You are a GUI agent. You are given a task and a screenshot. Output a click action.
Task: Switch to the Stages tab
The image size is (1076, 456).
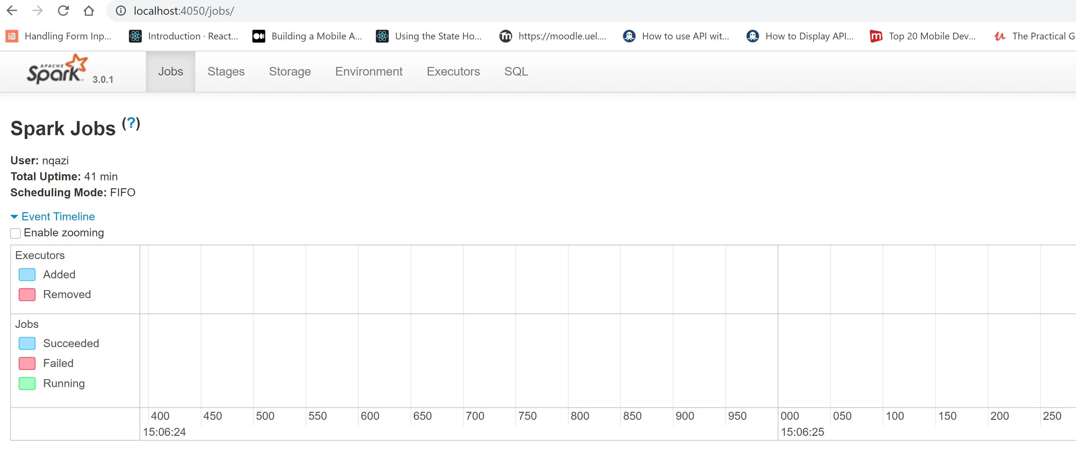pos(226,71)
